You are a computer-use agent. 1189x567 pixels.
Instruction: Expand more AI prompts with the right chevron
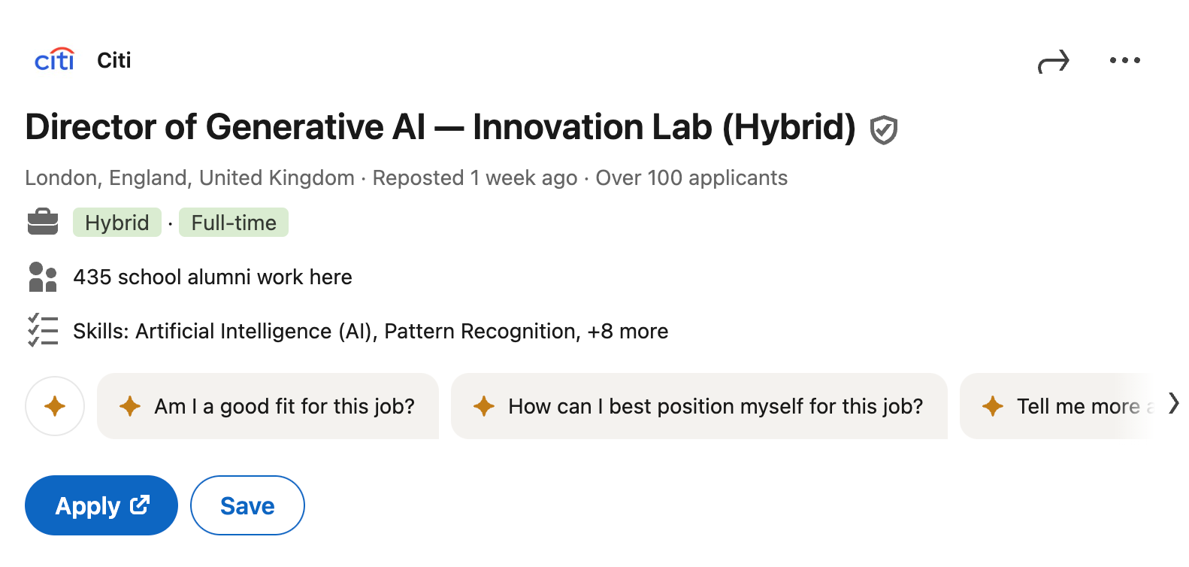click(1173, 405)
